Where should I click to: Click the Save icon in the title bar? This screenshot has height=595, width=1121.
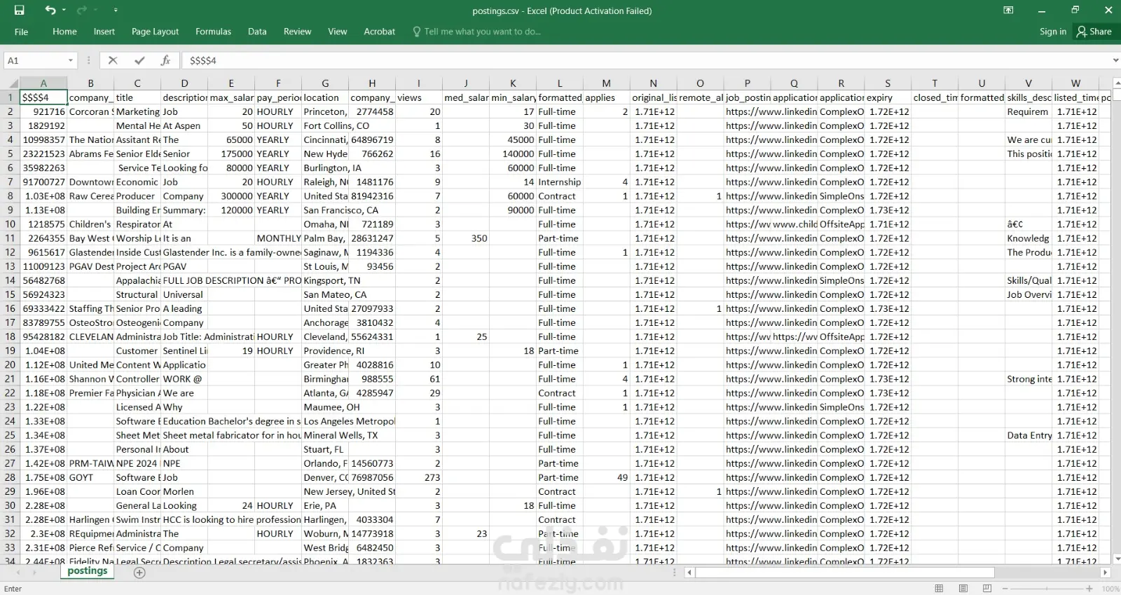(19, 11)
